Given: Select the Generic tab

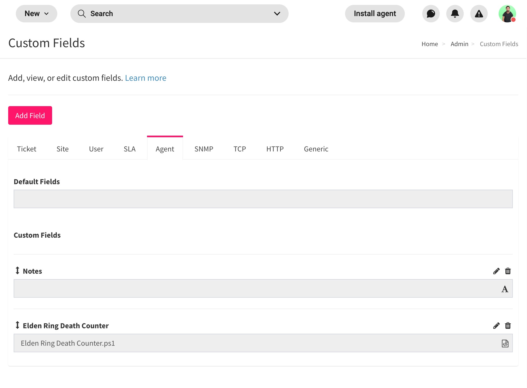Looking at the screenshot, I should (x=316, y=149).
